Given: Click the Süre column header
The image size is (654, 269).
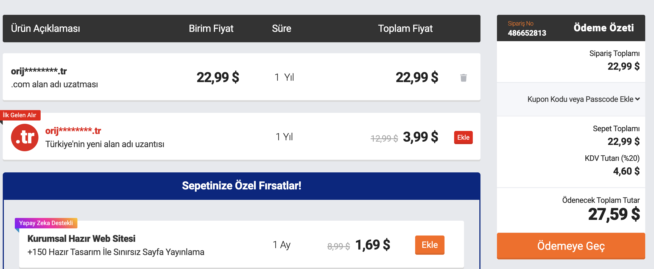Looking at the screenshot, I should point(281,29).
